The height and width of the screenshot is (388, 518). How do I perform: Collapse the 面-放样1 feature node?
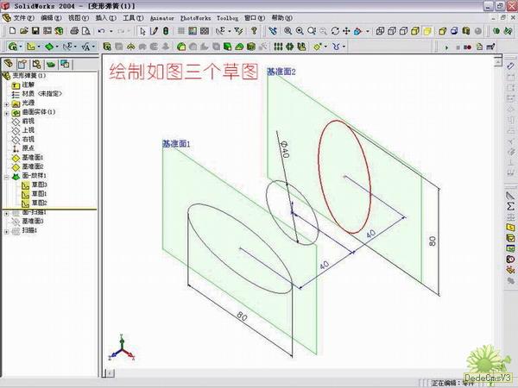(6, 176)
